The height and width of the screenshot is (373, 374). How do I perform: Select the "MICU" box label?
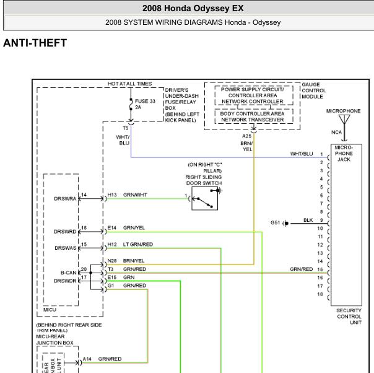[50, 310]
